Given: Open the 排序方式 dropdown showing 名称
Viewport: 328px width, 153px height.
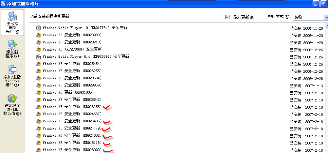Looking at the screenshot, I should coord(310,17).
